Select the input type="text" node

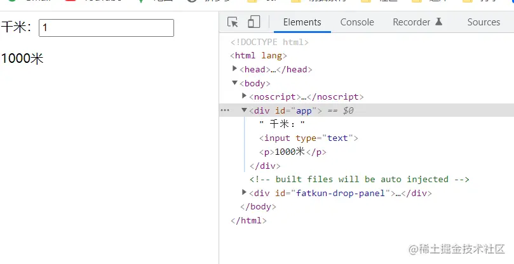click(309, 138)
